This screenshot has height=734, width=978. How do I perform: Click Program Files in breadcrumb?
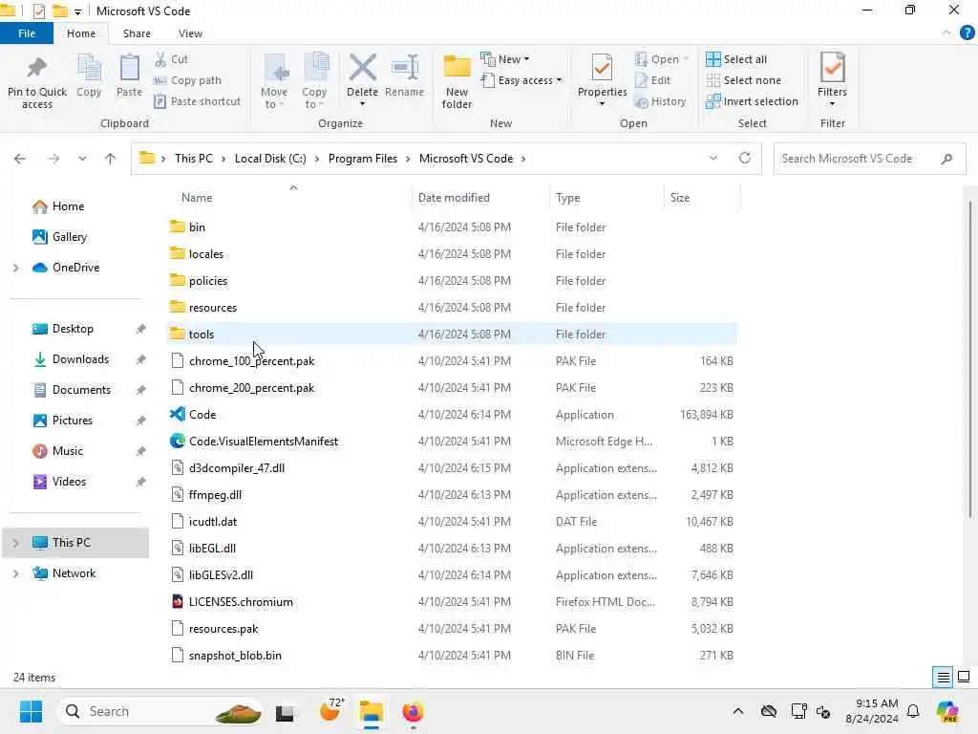(362, 159)
